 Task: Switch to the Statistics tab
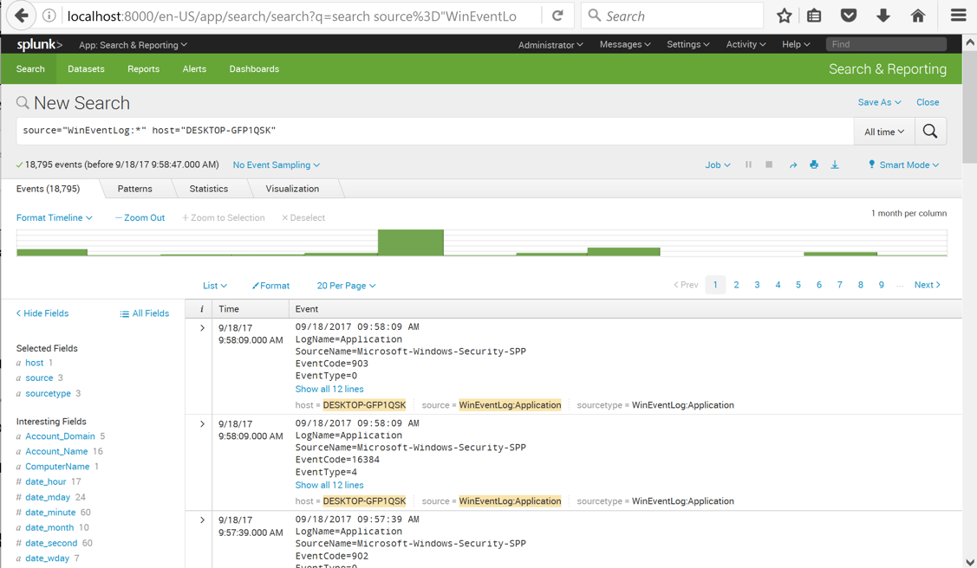click(208, 189)
